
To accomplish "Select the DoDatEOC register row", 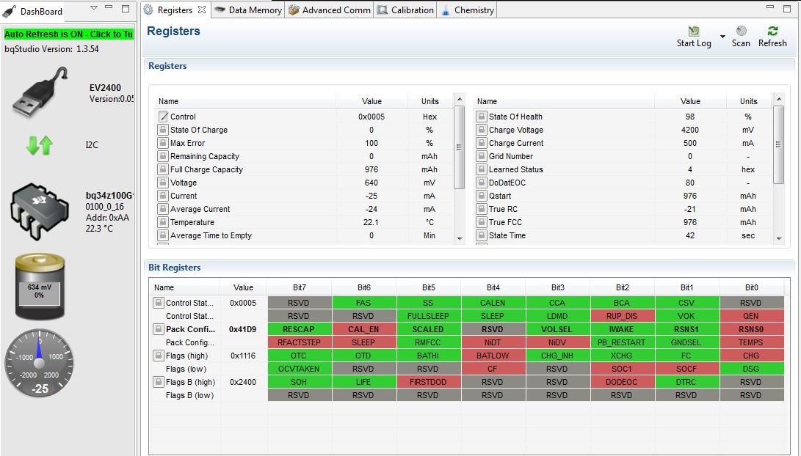I will [623, 183].
